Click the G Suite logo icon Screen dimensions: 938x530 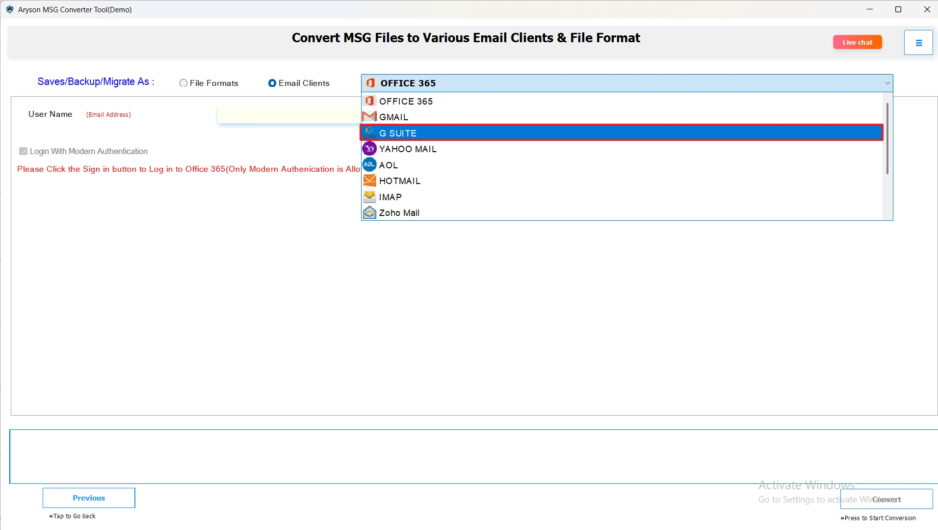click(x=369, y=132)
